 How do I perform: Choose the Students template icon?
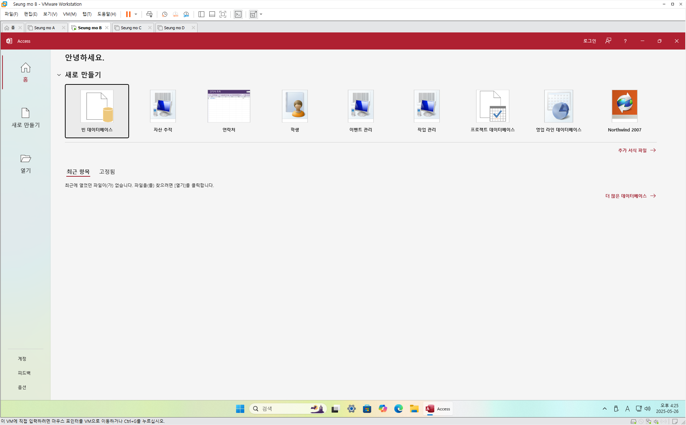click(295, 107)
